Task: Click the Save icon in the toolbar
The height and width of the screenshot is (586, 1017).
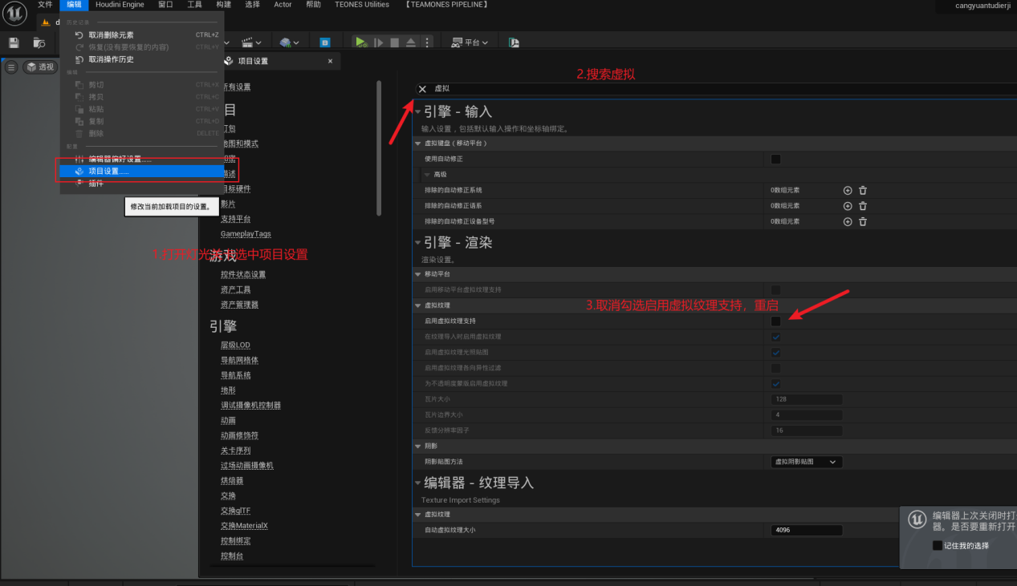Action: (14, 42)
